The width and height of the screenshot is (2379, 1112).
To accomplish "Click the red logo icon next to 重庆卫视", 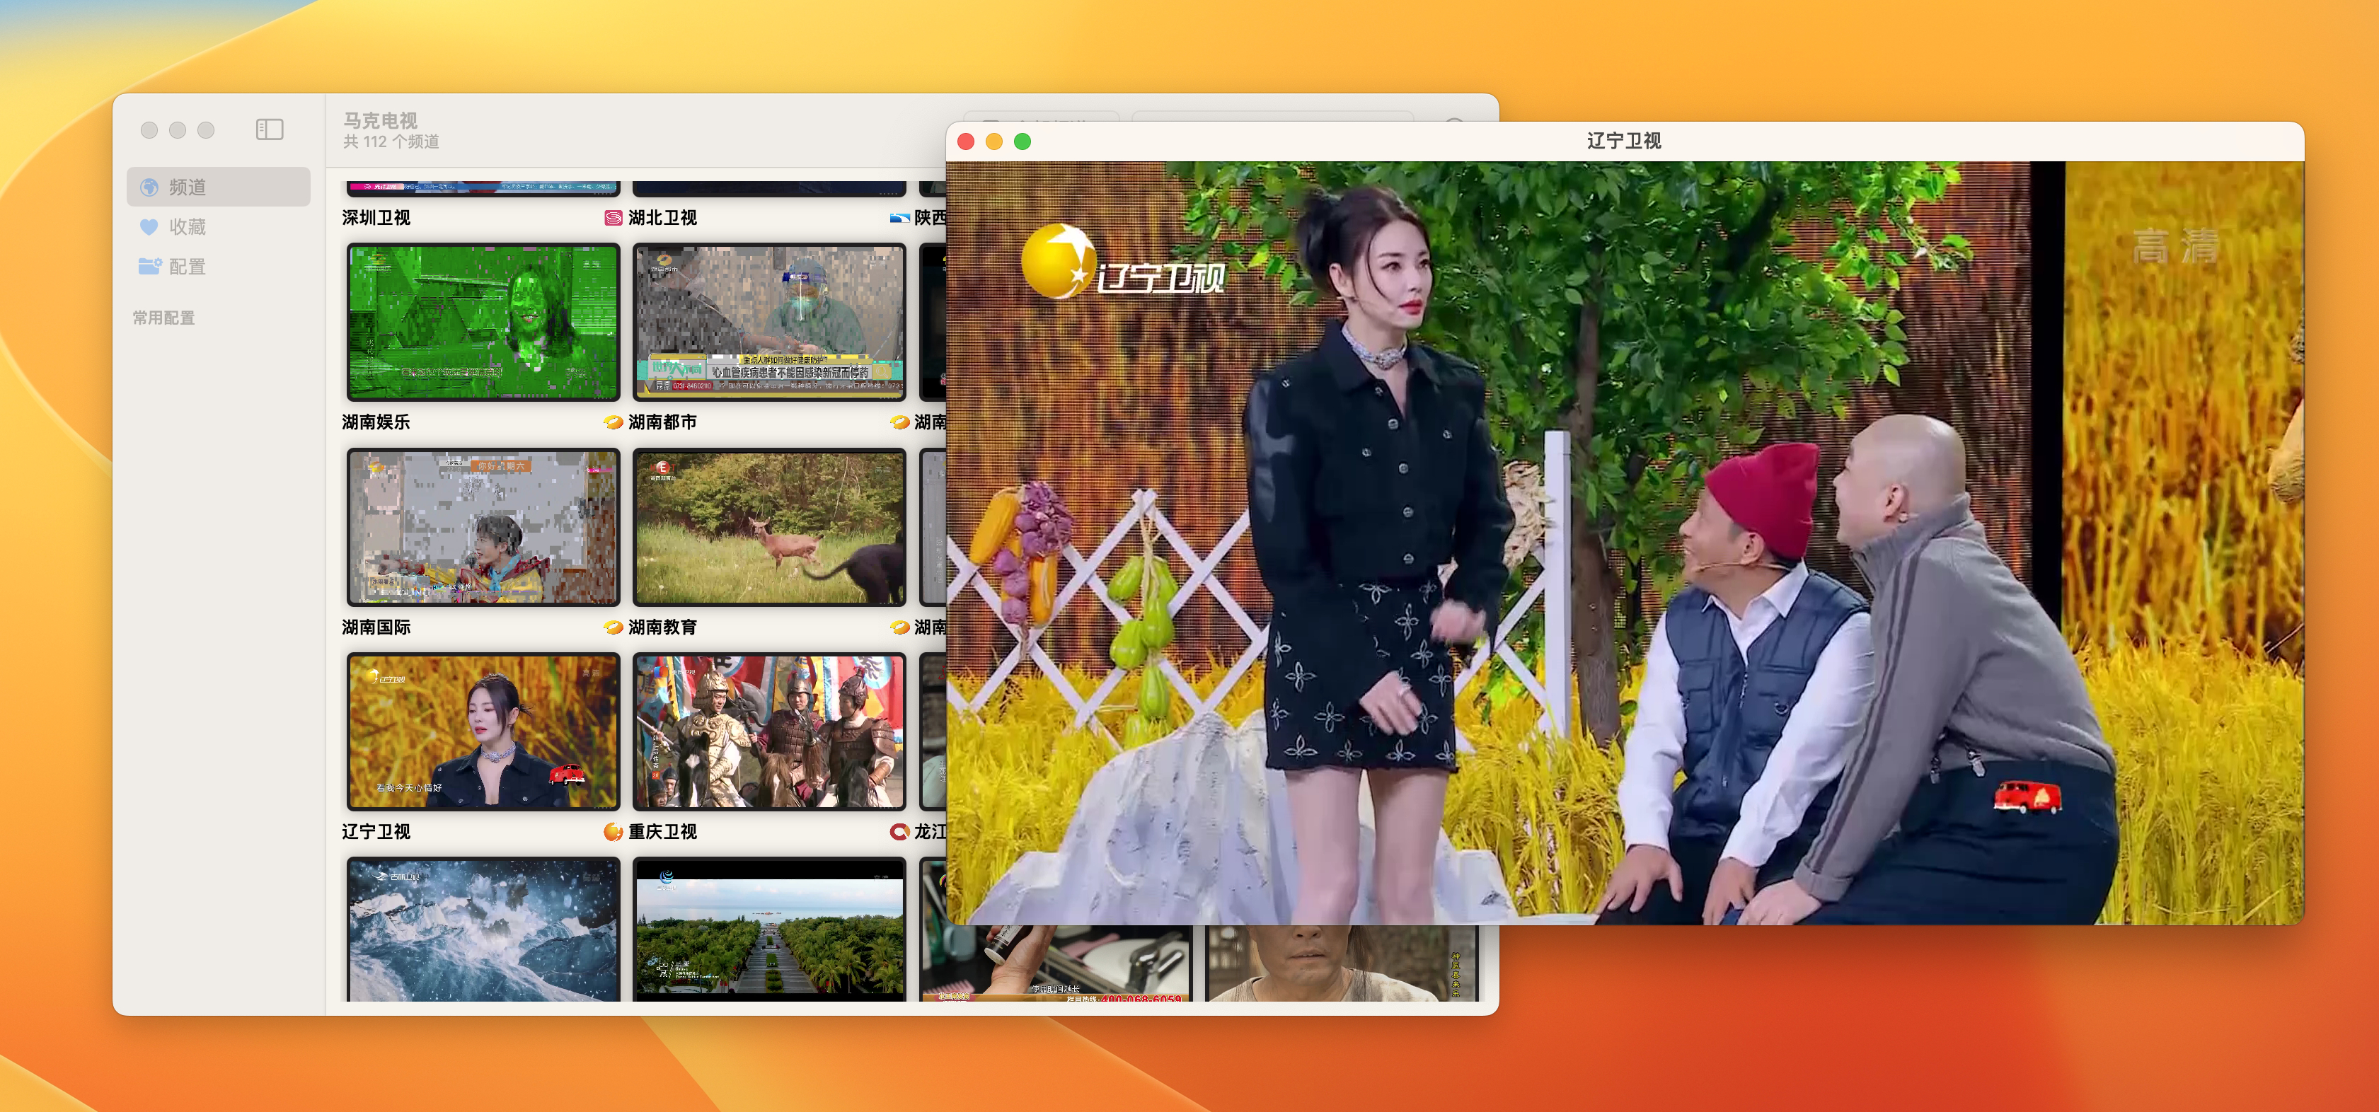I will coord(899,831).
